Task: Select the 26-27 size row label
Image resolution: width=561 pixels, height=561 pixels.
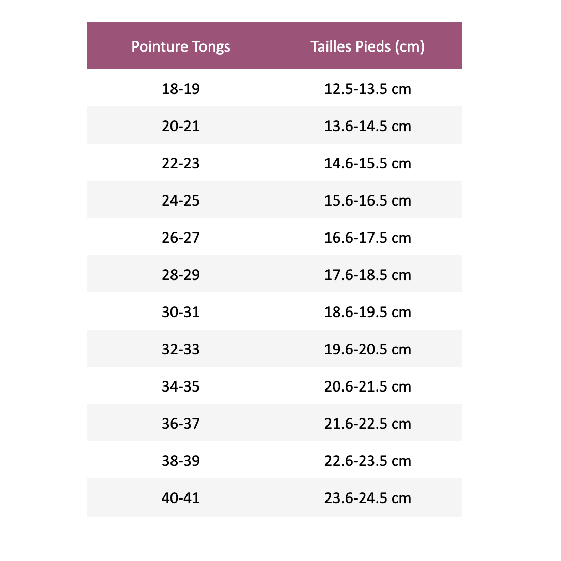Action: (181, 238)
